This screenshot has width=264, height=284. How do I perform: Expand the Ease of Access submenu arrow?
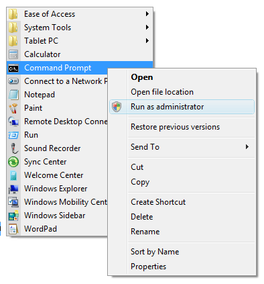[147, 14]
